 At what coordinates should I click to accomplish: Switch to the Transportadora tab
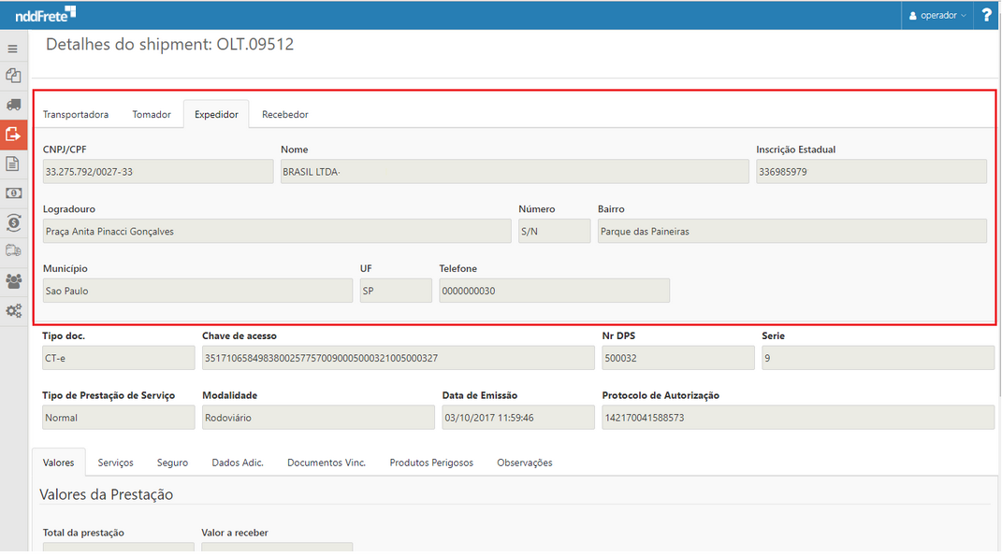tap(76, 114)
